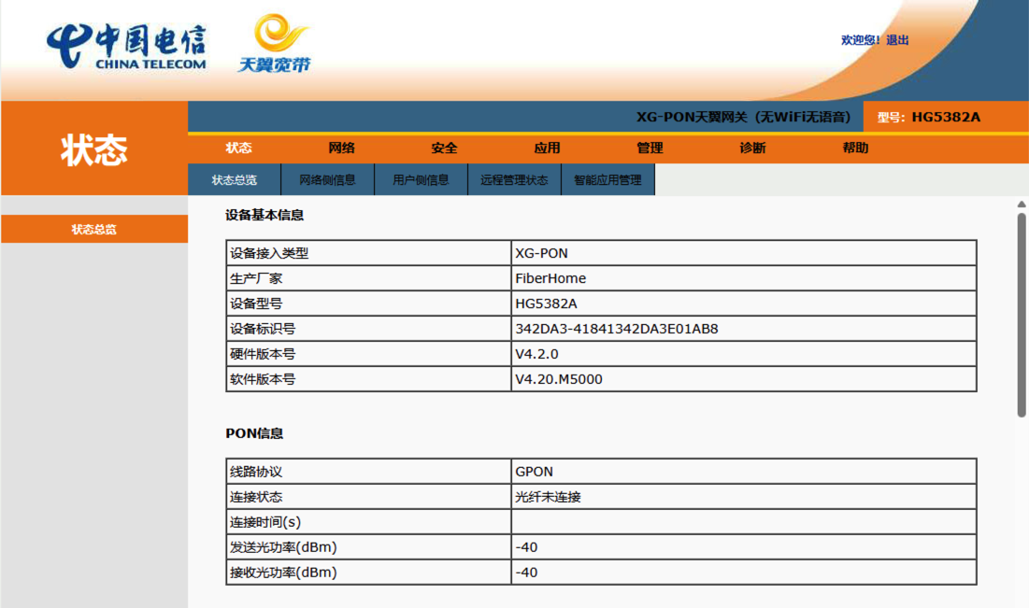Switch to the 网络侧信息 tab
The height and width of the screenshot is (608, 1029).
[327, 179]
